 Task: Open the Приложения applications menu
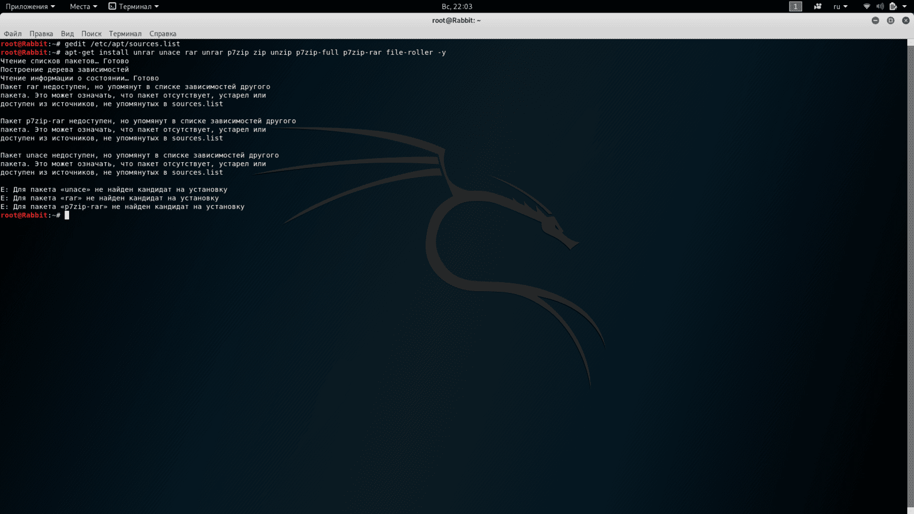tap(30, 6)
